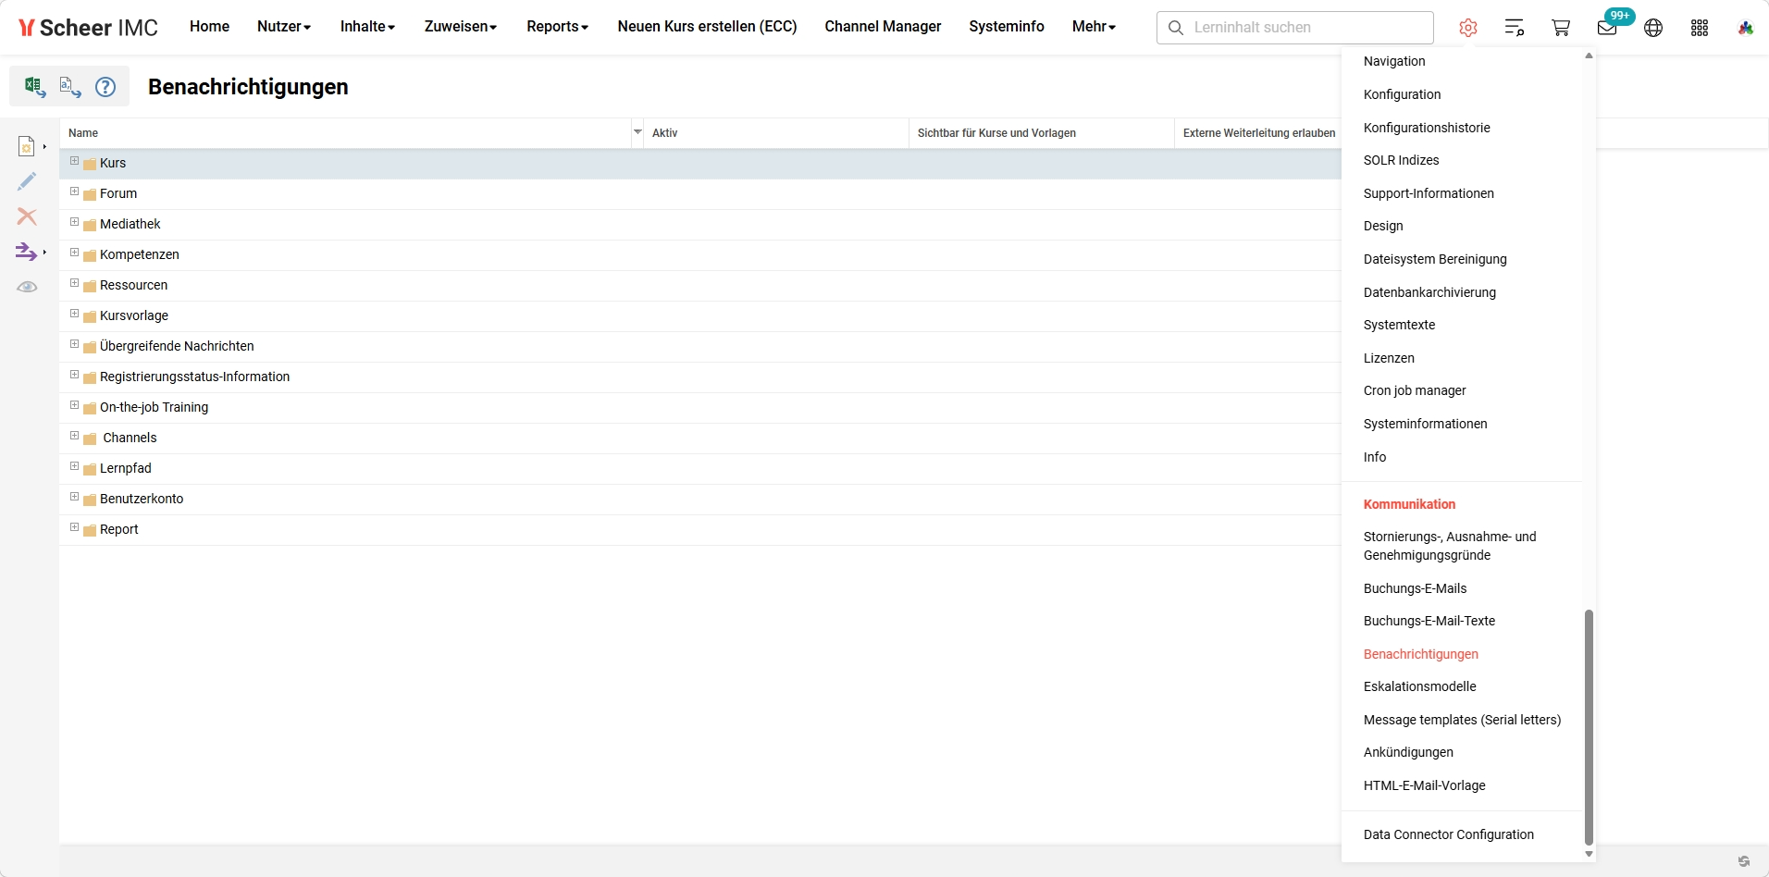Click the red X delete icon

click(x=27, y=216)
